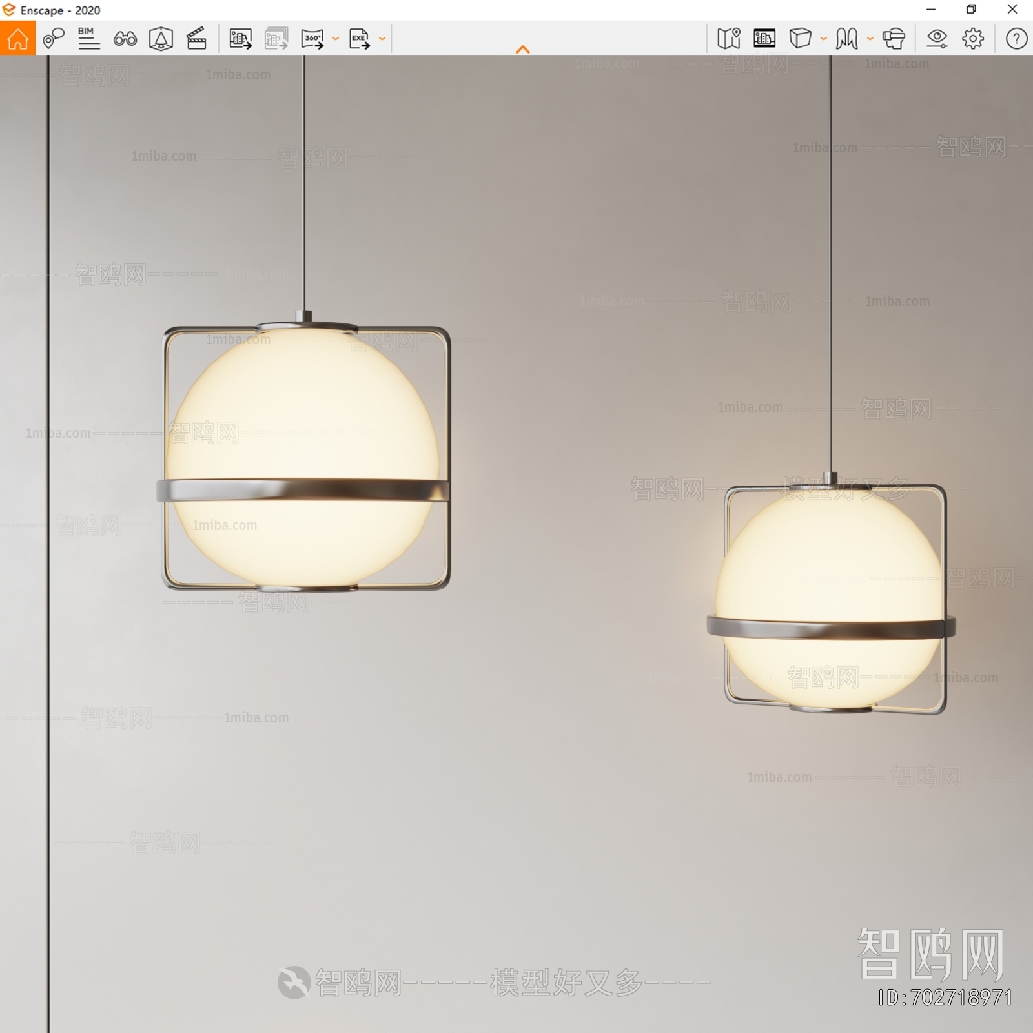Click the rendered image window icon

point(764,39)
